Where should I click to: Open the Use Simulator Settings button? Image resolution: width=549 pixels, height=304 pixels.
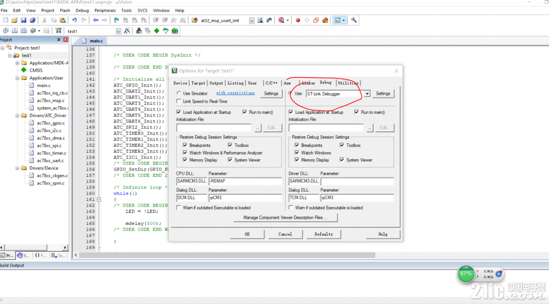click(271, 94)
